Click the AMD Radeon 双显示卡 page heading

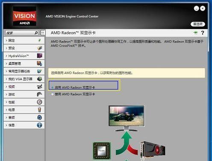[x=73, y=33]
